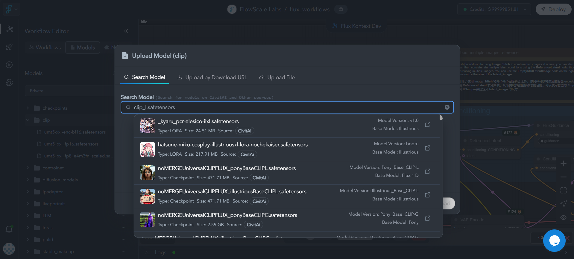The width and height of the screenshot is (574, 259).
Task: Open external link for hatsune-miku-cosplay result
Action: pyautogui.click(x=428, y=148)
